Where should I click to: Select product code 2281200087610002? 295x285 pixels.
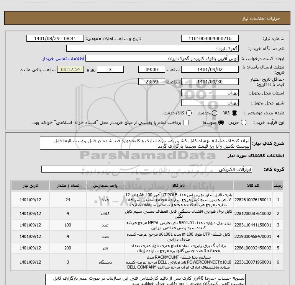tap(253, 213)
